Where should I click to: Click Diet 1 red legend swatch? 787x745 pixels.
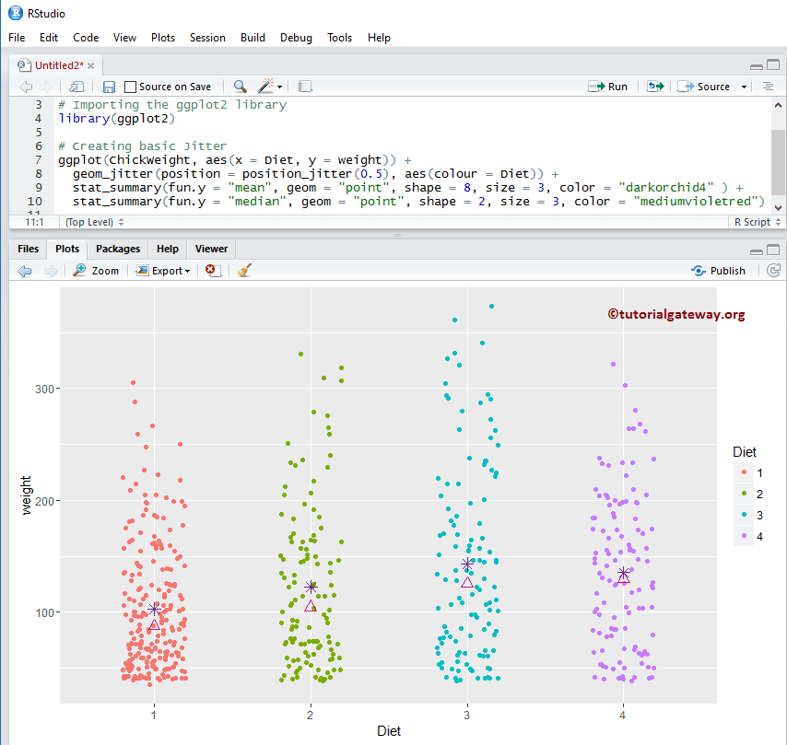tap(744, 472)
